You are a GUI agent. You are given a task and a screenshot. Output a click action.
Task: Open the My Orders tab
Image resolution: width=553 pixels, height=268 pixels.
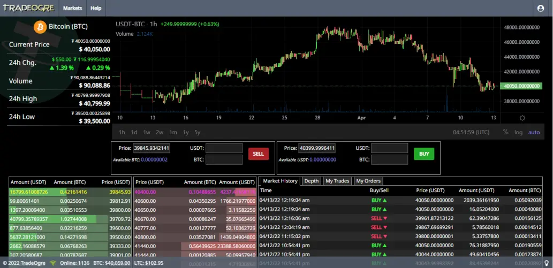point(368,181)
